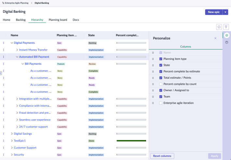The height and width of the screenshot is (160, 231).
Task: Enable Percent complete by count checkbox
Action: [161, 84]
